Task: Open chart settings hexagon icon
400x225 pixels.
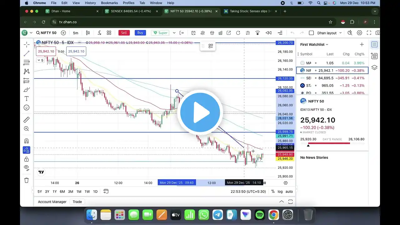Action: click(359, 33)
